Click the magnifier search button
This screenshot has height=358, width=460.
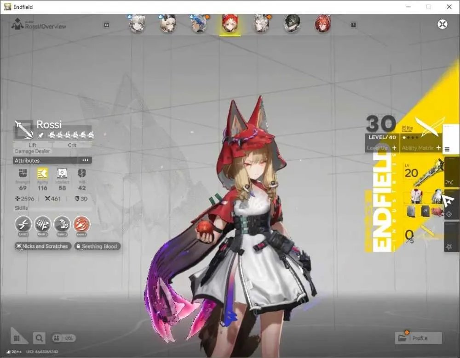(x=39, y=338)
